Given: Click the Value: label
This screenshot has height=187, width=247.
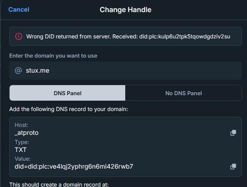Looking at the screenshot, I should coord(23,159).
